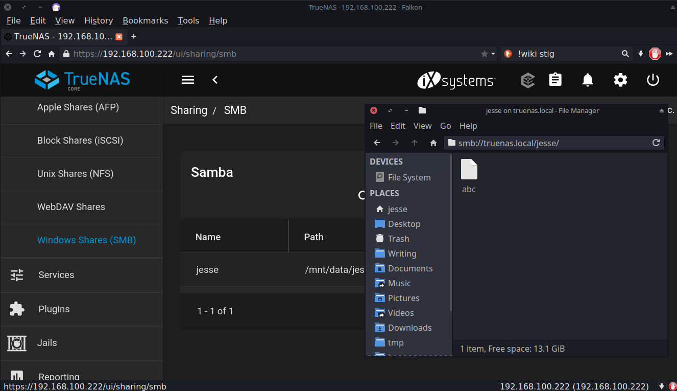Viewport: 677px width, 391px height.
Task: Click search magnifier in Falkon search bar
Action: point(625,54)
